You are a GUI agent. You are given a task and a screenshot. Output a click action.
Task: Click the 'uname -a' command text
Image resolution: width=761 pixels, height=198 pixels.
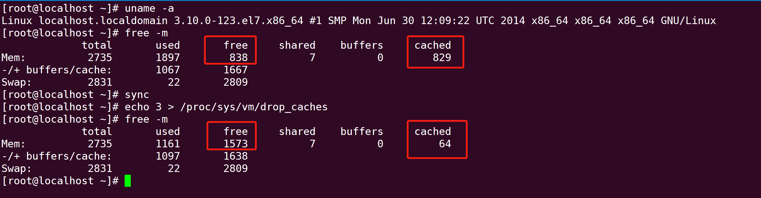tap(150, 8)
